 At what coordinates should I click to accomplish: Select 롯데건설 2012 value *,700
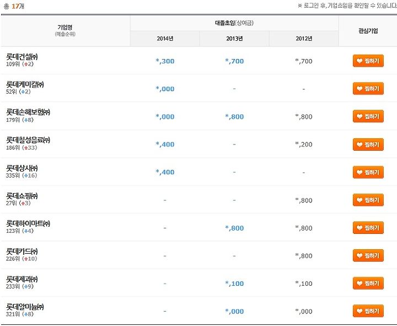304,61
